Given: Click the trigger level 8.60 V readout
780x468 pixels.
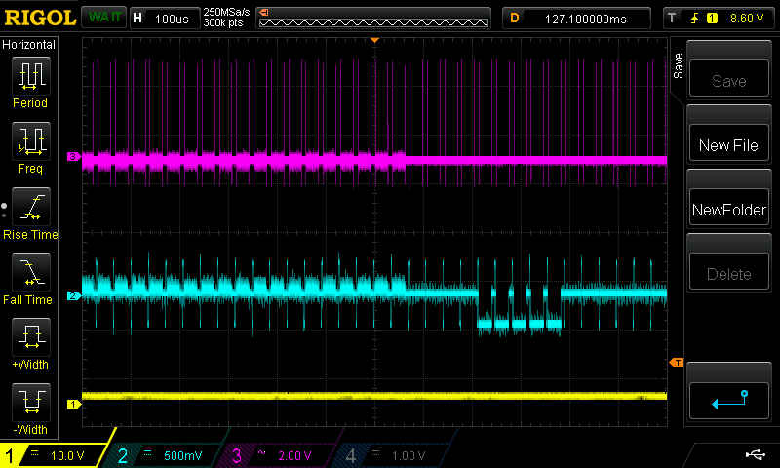Looking at the screenshot, I should 747,19.
